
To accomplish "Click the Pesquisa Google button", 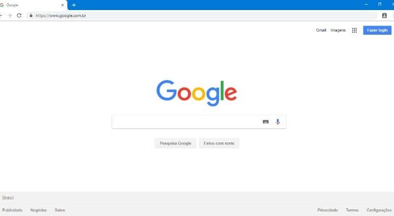I will pos(175,143).
